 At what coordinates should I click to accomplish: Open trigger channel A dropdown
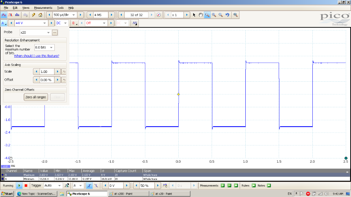(81, 185)
